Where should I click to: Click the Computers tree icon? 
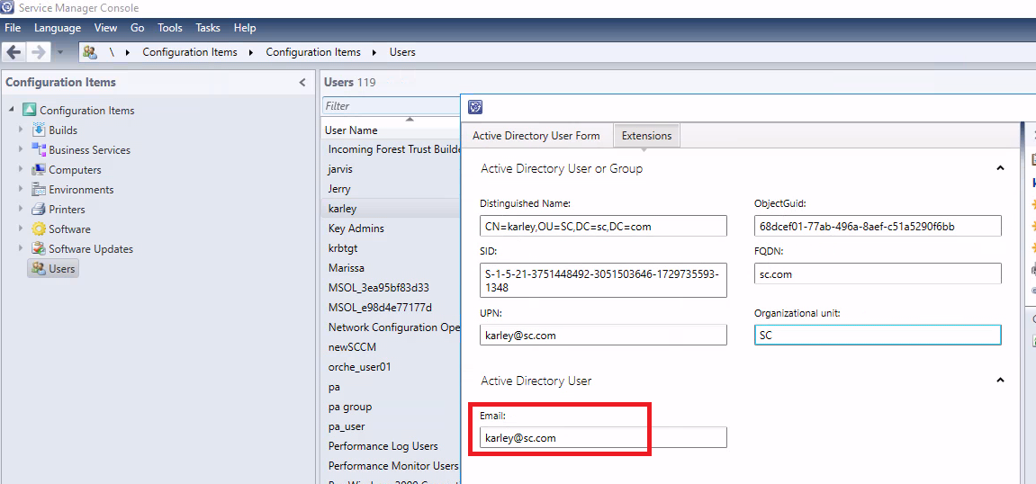[x=39, y=170]
